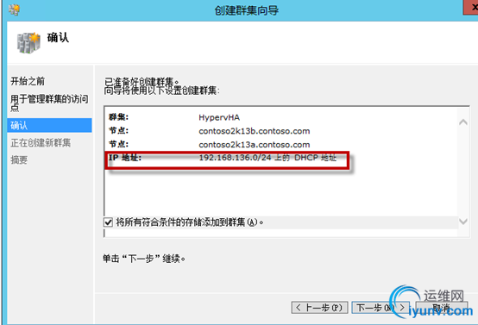
Task: Select the highlighted 确认 step in sidebar
Action: click(49, 125)
